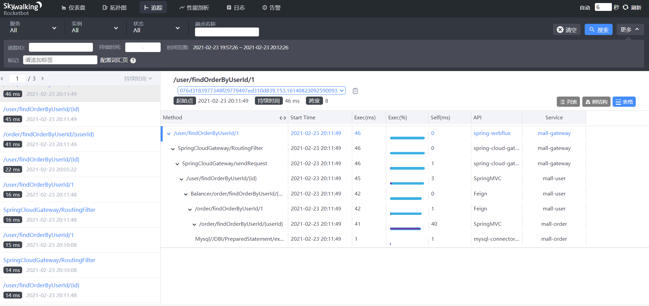The image size is (649, 306).
Task: Click help icon next to 配置词汇页
Action: coord(133,61)
